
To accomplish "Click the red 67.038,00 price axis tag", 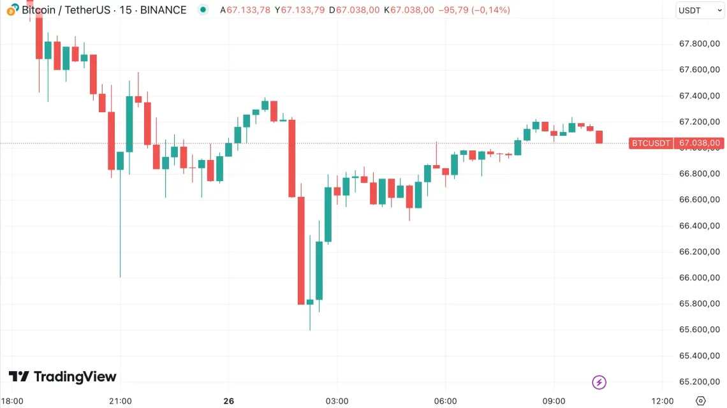I will [700, 143].
